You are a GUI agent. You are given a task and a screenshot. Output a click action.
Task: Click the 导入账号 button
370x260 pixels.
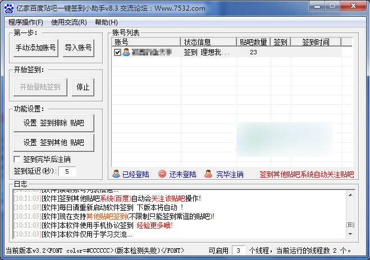point(78,48)
